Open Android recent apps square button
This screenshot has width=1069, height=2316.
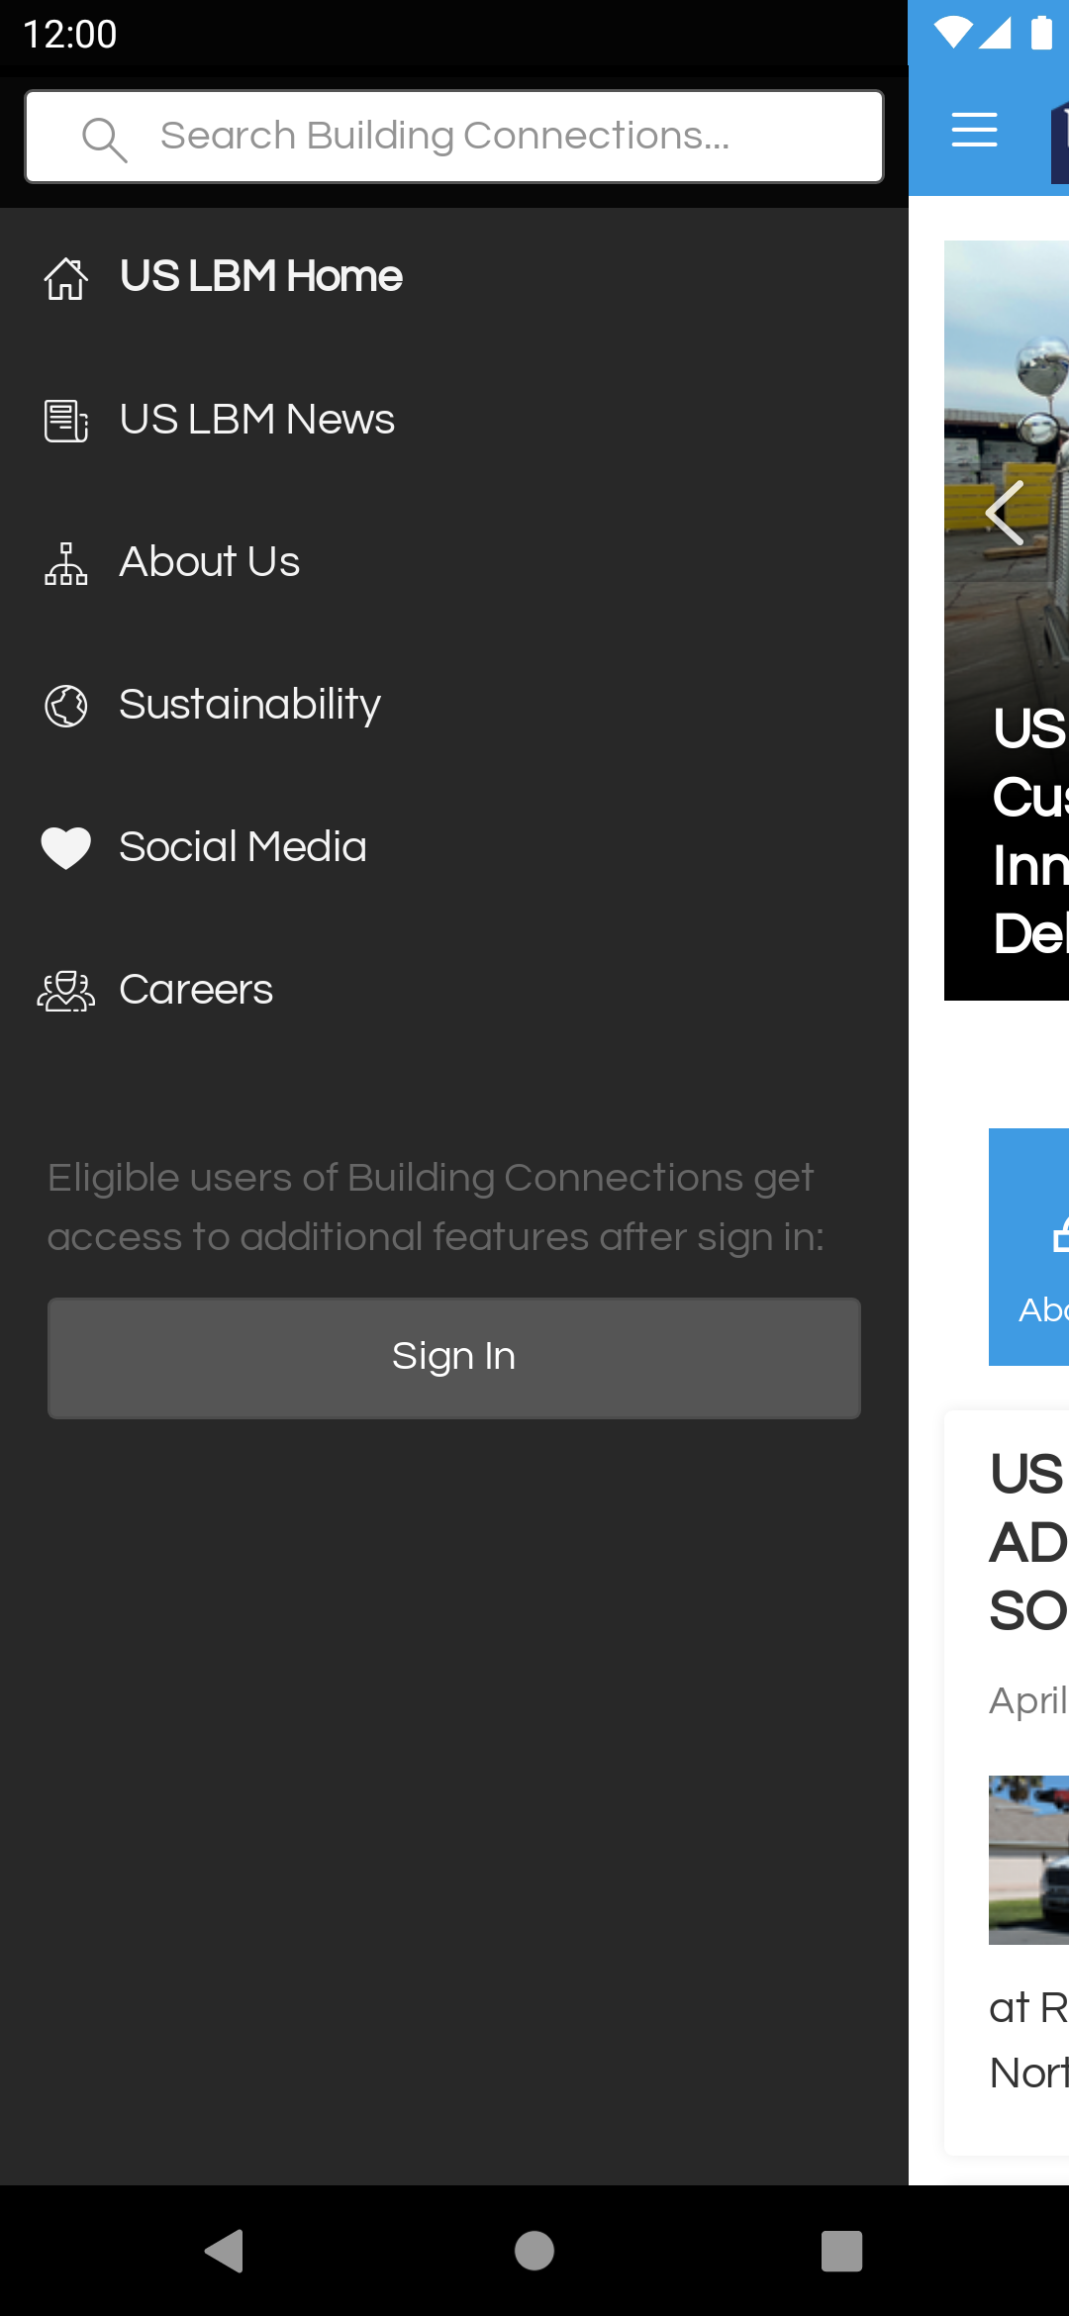(x=841, y=2251)
